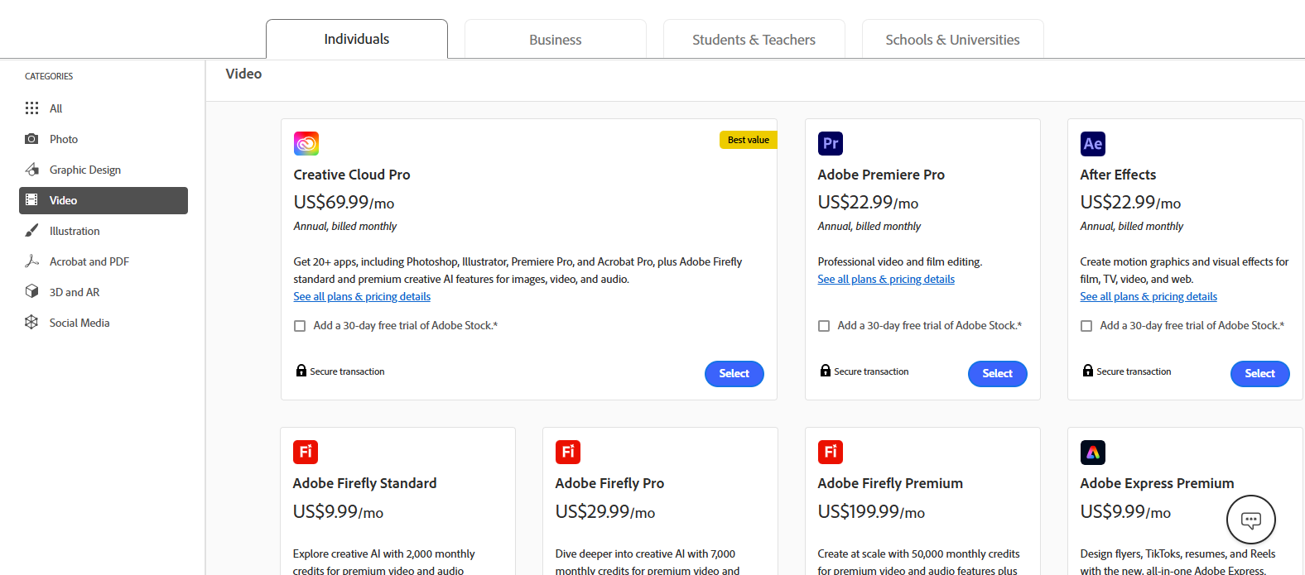The height and width of the screenshot is (575, 1305).
Task: Click the Adobe Firefly Pro title
Action: pos(609,483)
